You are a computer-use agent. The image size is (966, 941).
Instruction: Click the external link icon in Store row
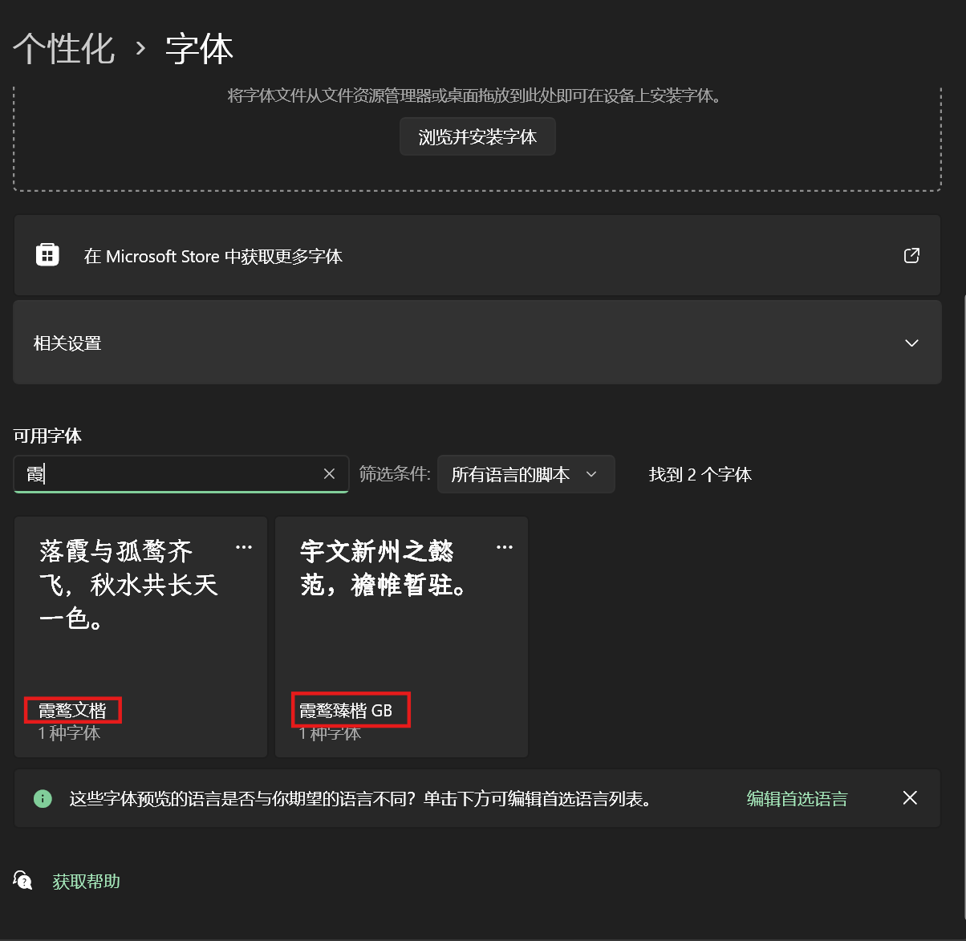click(911, 255)
